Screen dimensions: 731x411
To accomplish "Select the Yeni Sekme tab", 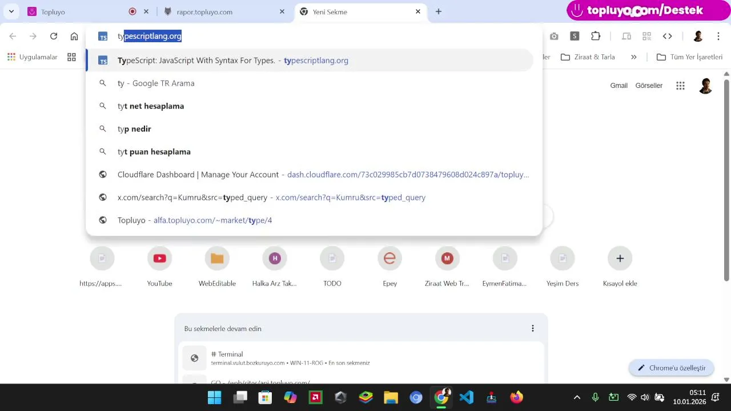I will coord(360,11).
